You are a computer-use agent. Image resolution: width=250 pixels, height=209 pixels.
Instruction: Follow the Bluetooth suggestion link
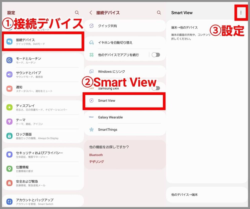(96, 155)
